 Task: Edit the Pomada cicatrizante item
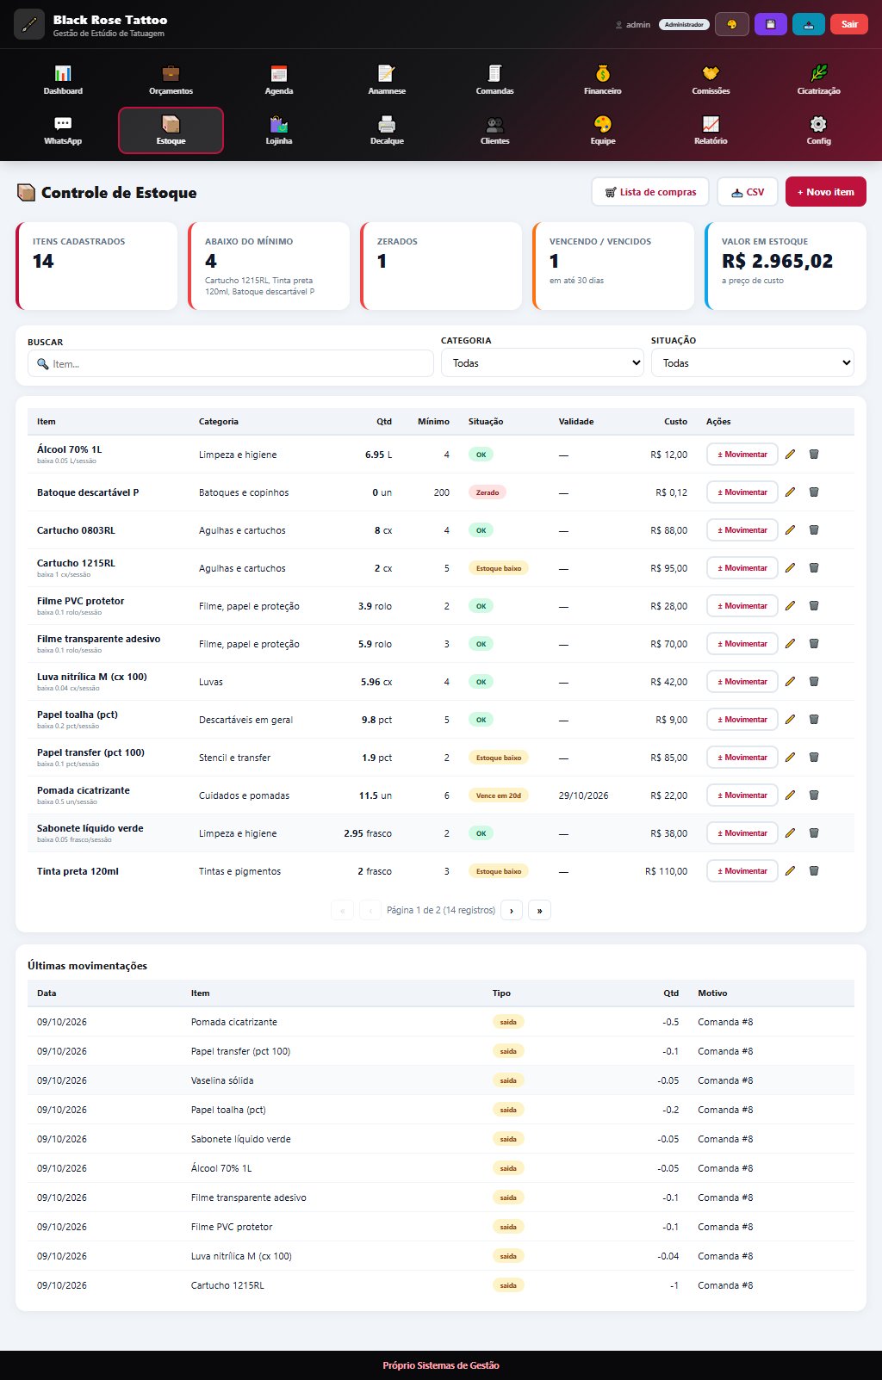[791, 795]
